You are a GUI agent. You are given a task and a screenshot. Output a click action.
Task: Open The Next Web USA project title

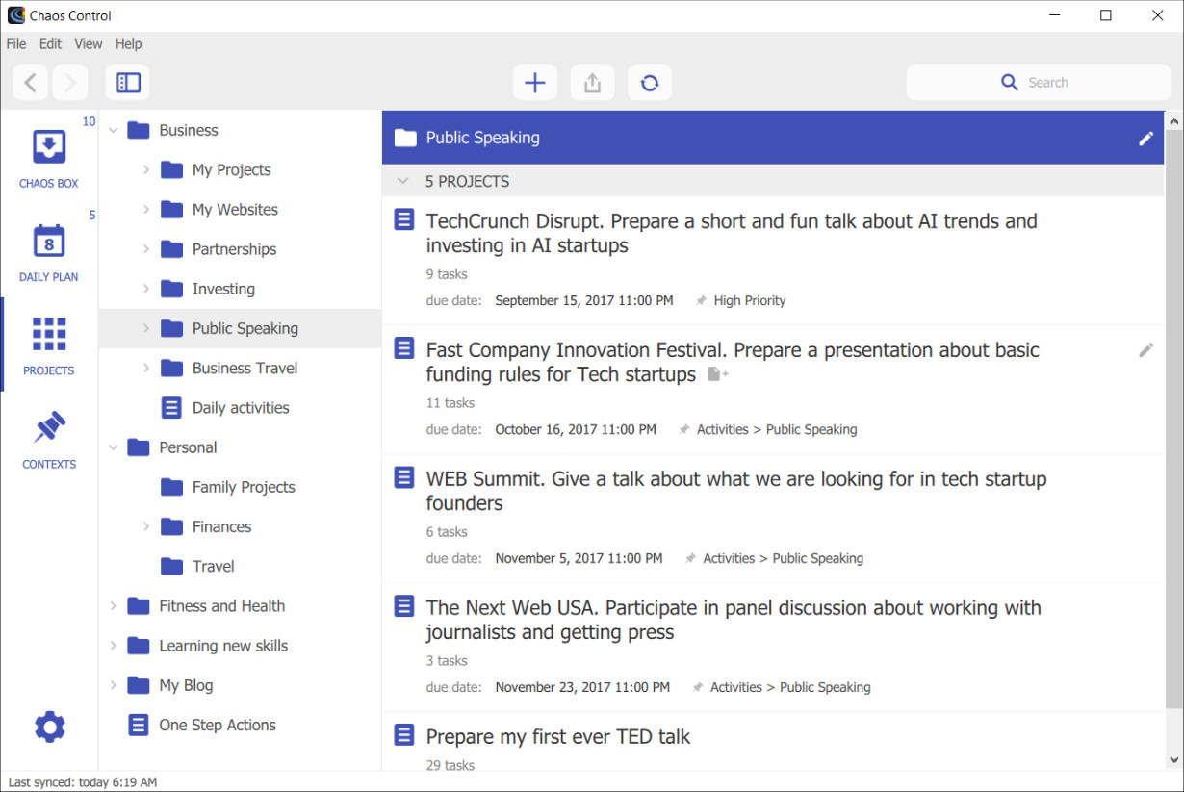(734, 620)
